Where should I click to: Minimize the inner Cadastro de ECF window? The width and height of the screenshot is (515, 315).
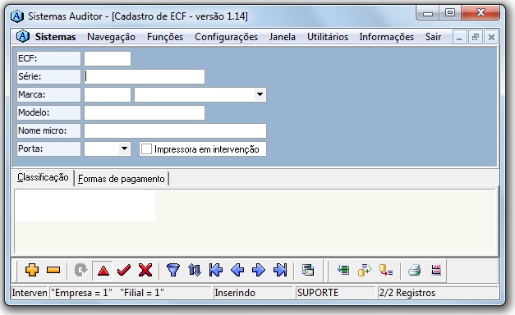pyautogui.click(x=459, y=37)
